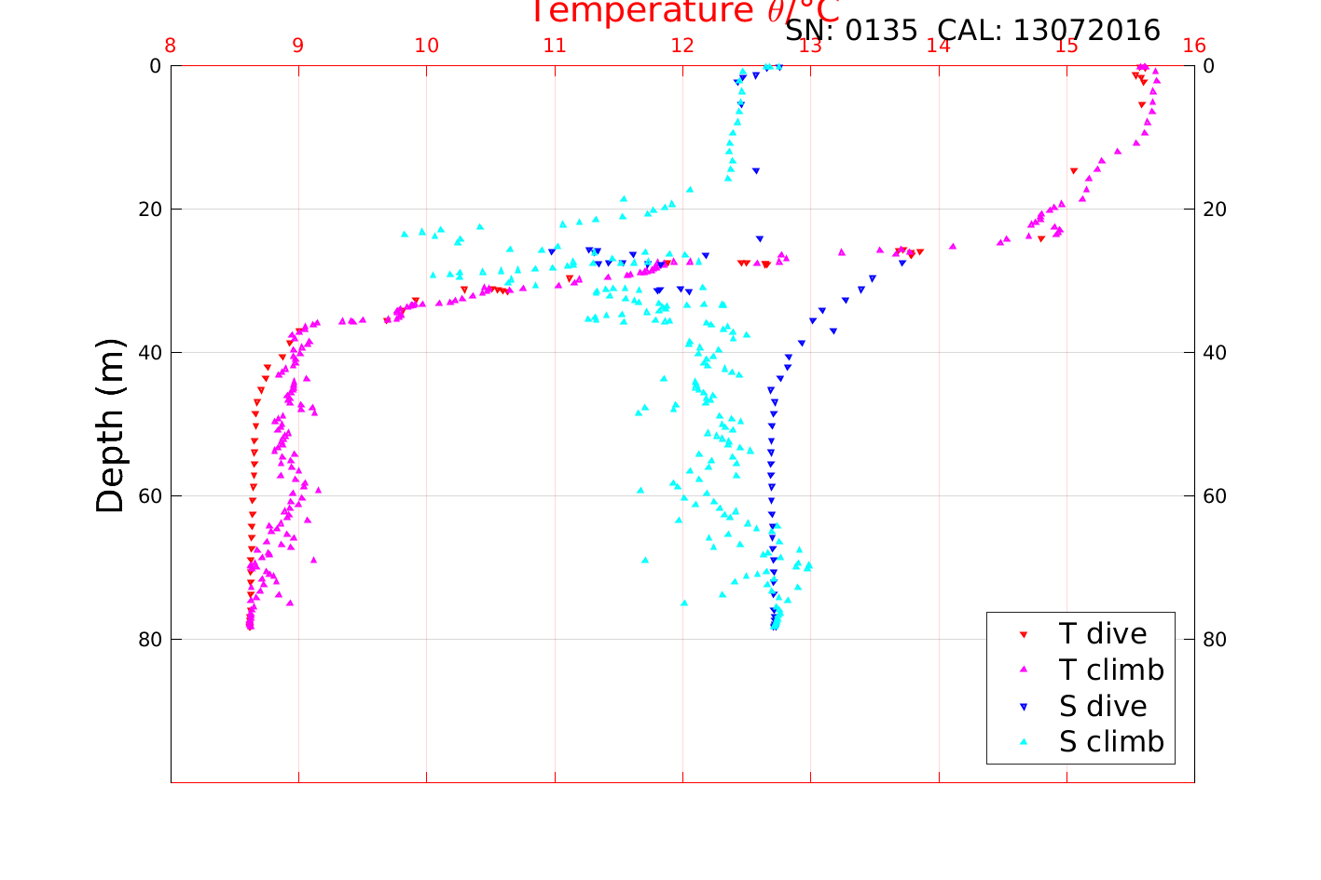
Task: Click left depth tick label 40
Action: 149,353
